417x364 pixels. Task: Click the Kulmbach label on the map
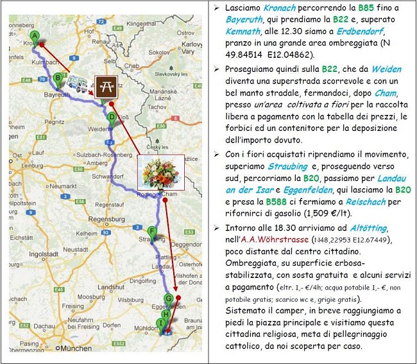tap(45, 62)
